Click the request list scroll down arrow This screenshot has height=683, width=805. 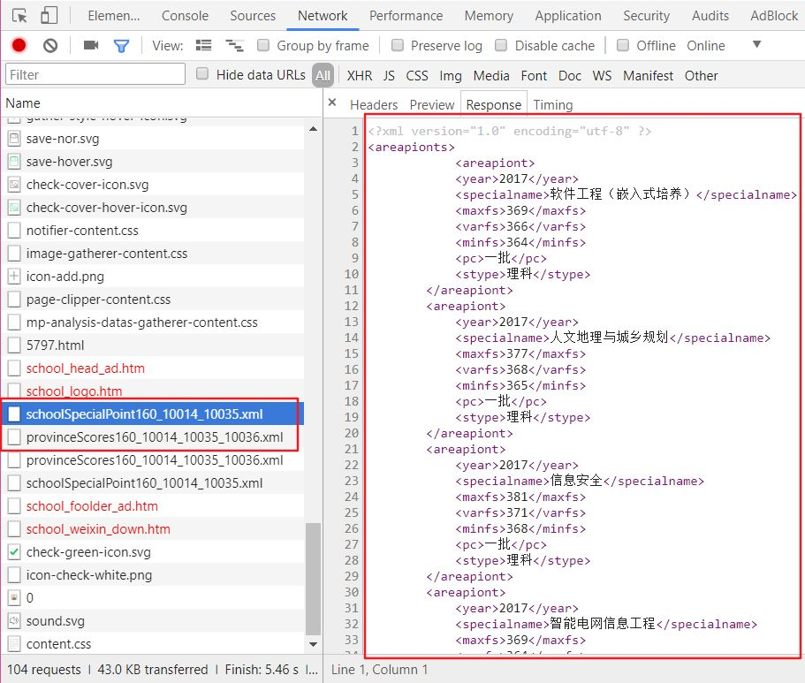[313, 644]
